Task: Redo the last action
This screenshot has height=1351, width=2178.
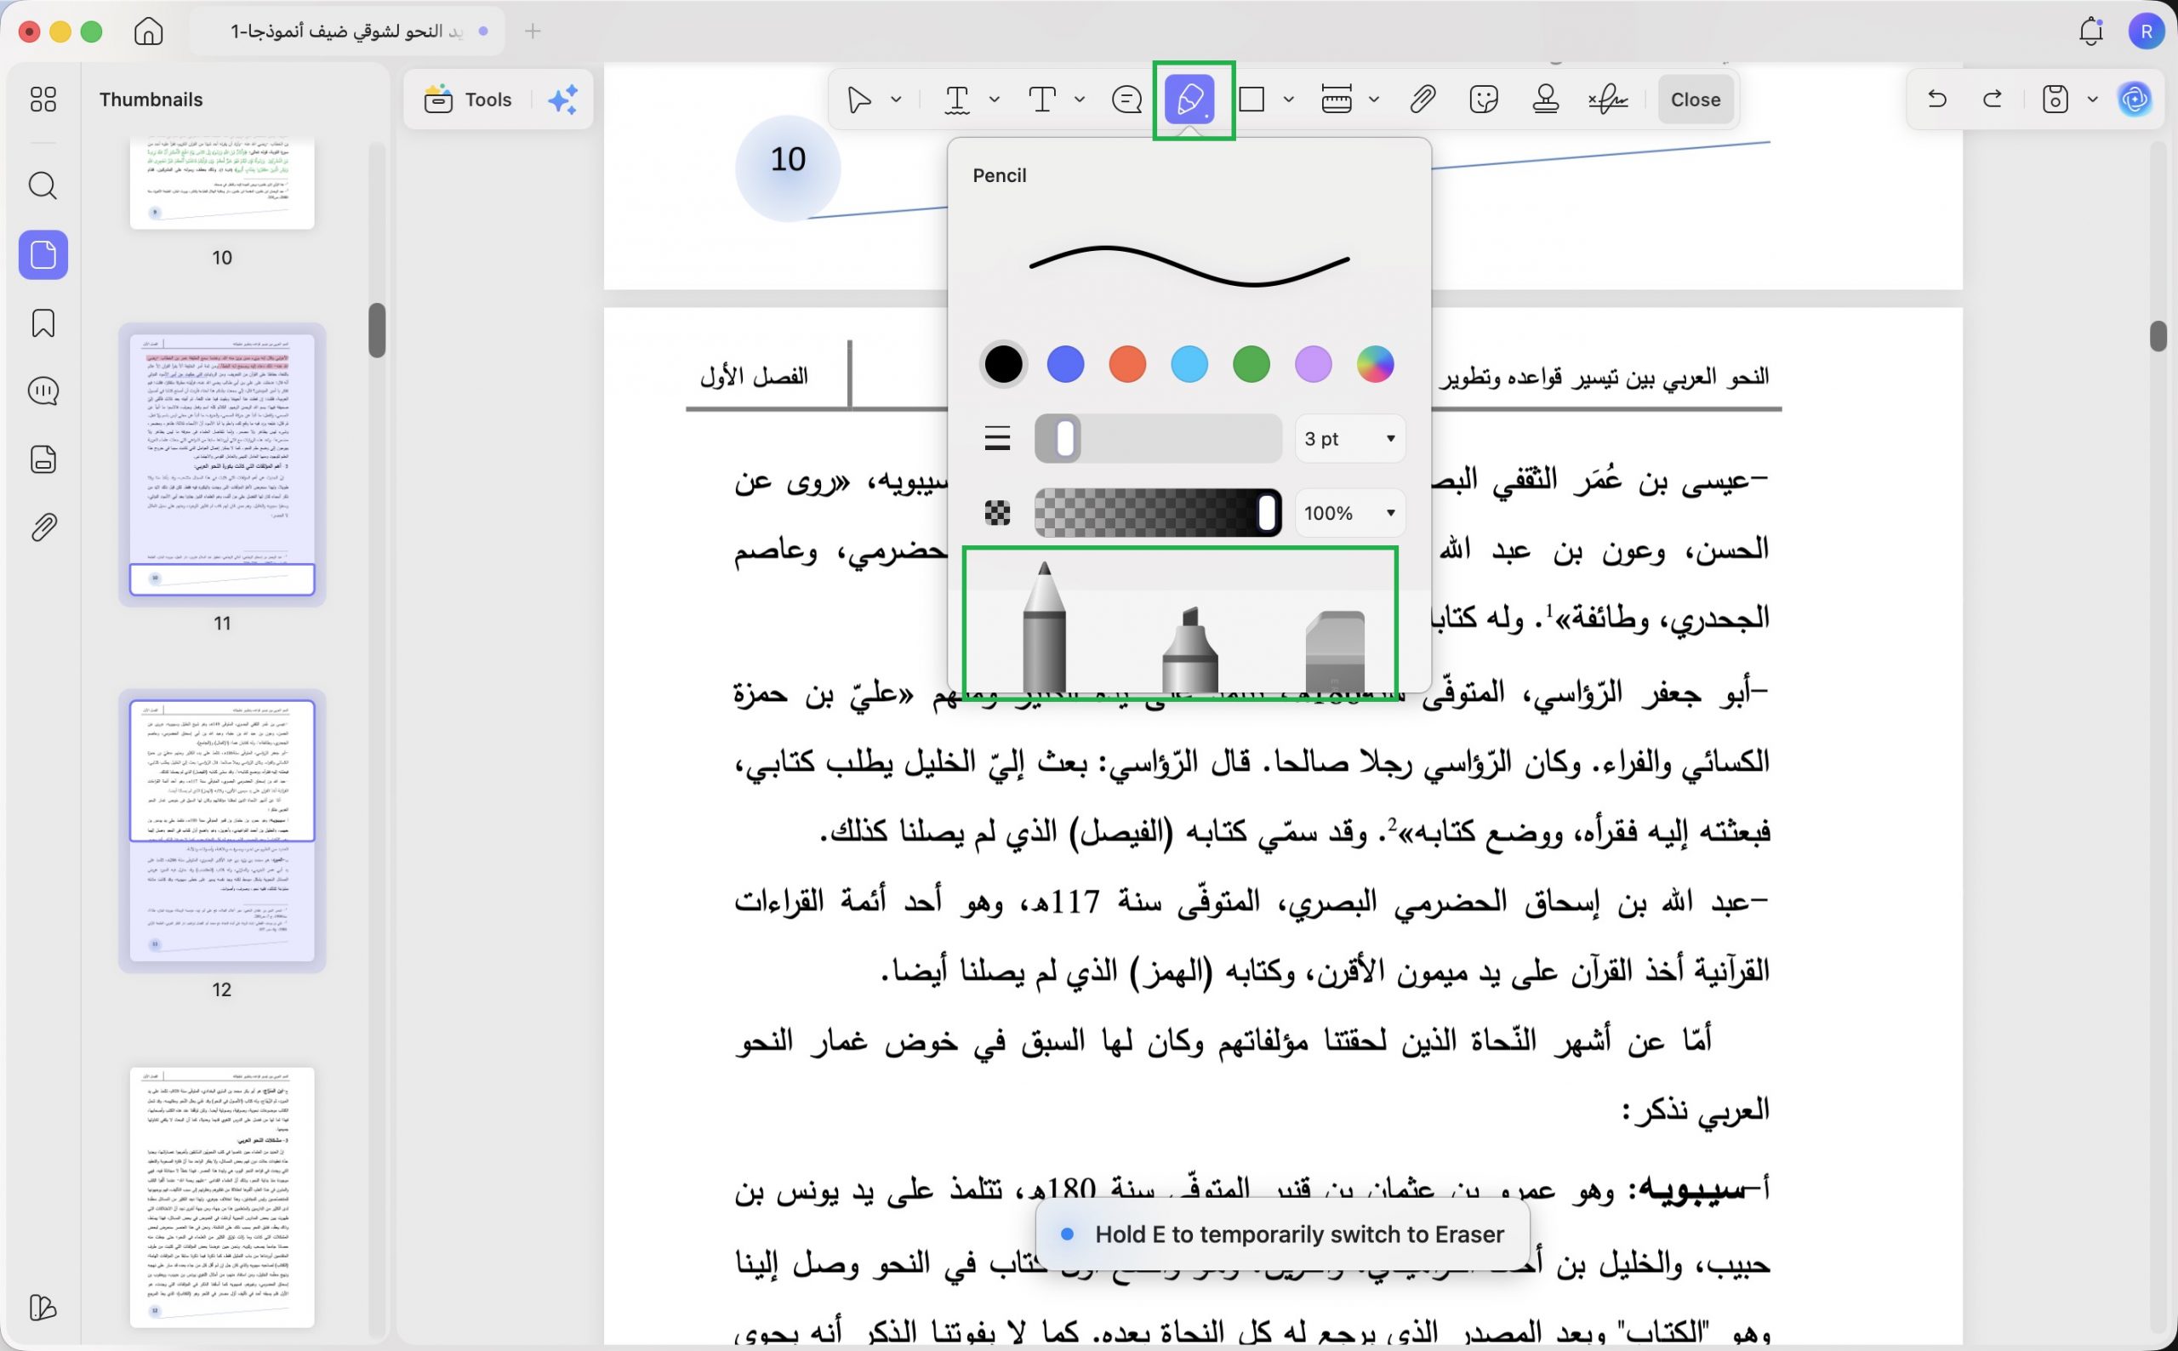Action: coord(1993,100)
